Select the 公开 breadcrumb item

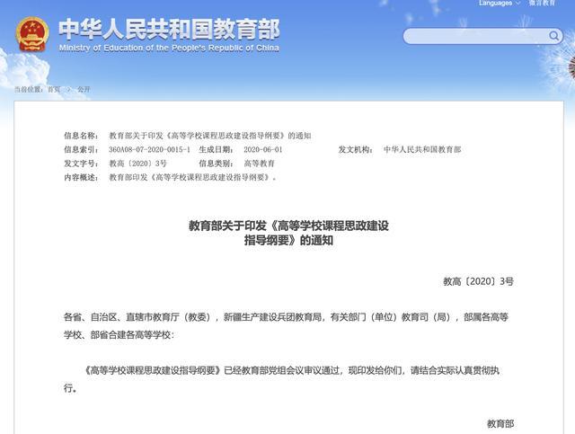click(84, 89)
